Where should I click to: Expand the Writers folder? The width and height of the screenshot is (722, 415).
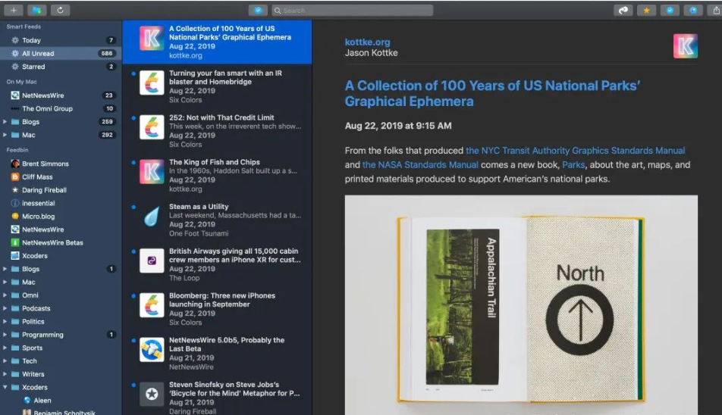[x=5, y=375]
